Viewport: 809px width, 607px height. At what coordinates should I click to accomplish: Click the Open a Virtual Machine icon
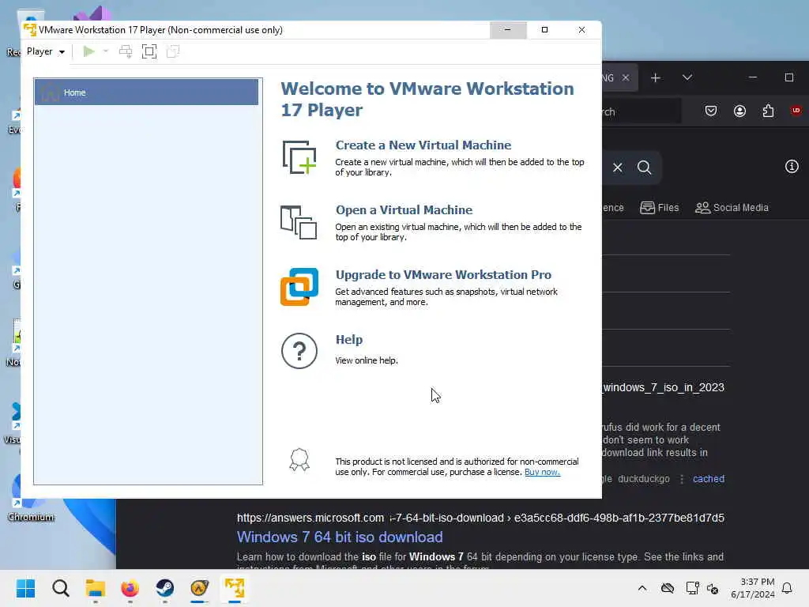[x=299, y=222]
